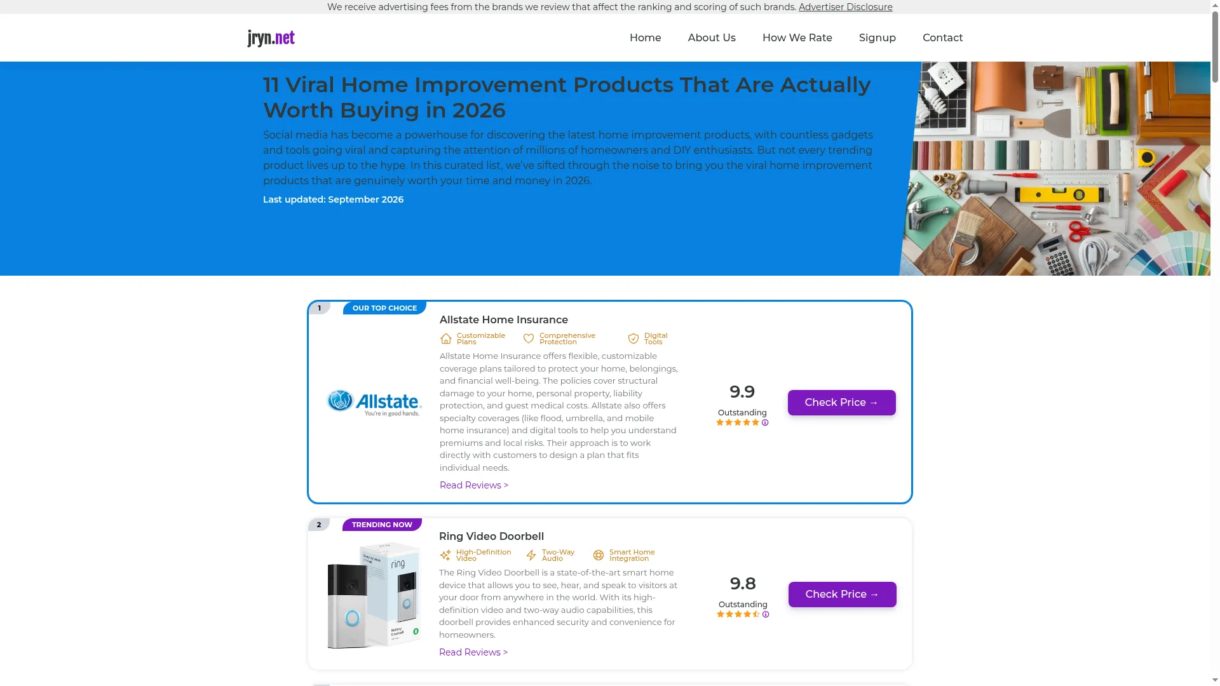Click the Digital Tools feature label
The image size is (1220, 686).
coord(656,339)
